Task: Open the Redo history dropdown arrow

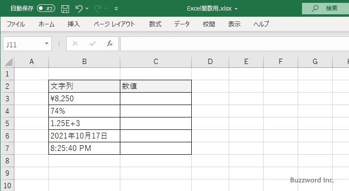Action: tap(106, 9)
